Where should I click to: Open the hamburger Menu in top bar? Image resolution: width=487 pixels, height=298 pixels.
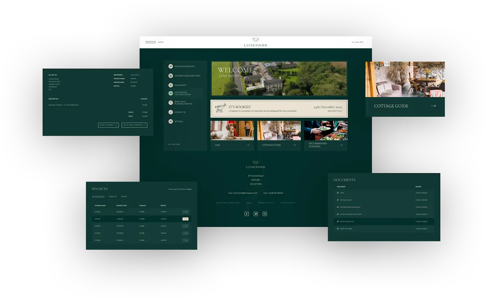tap(151, 42)
